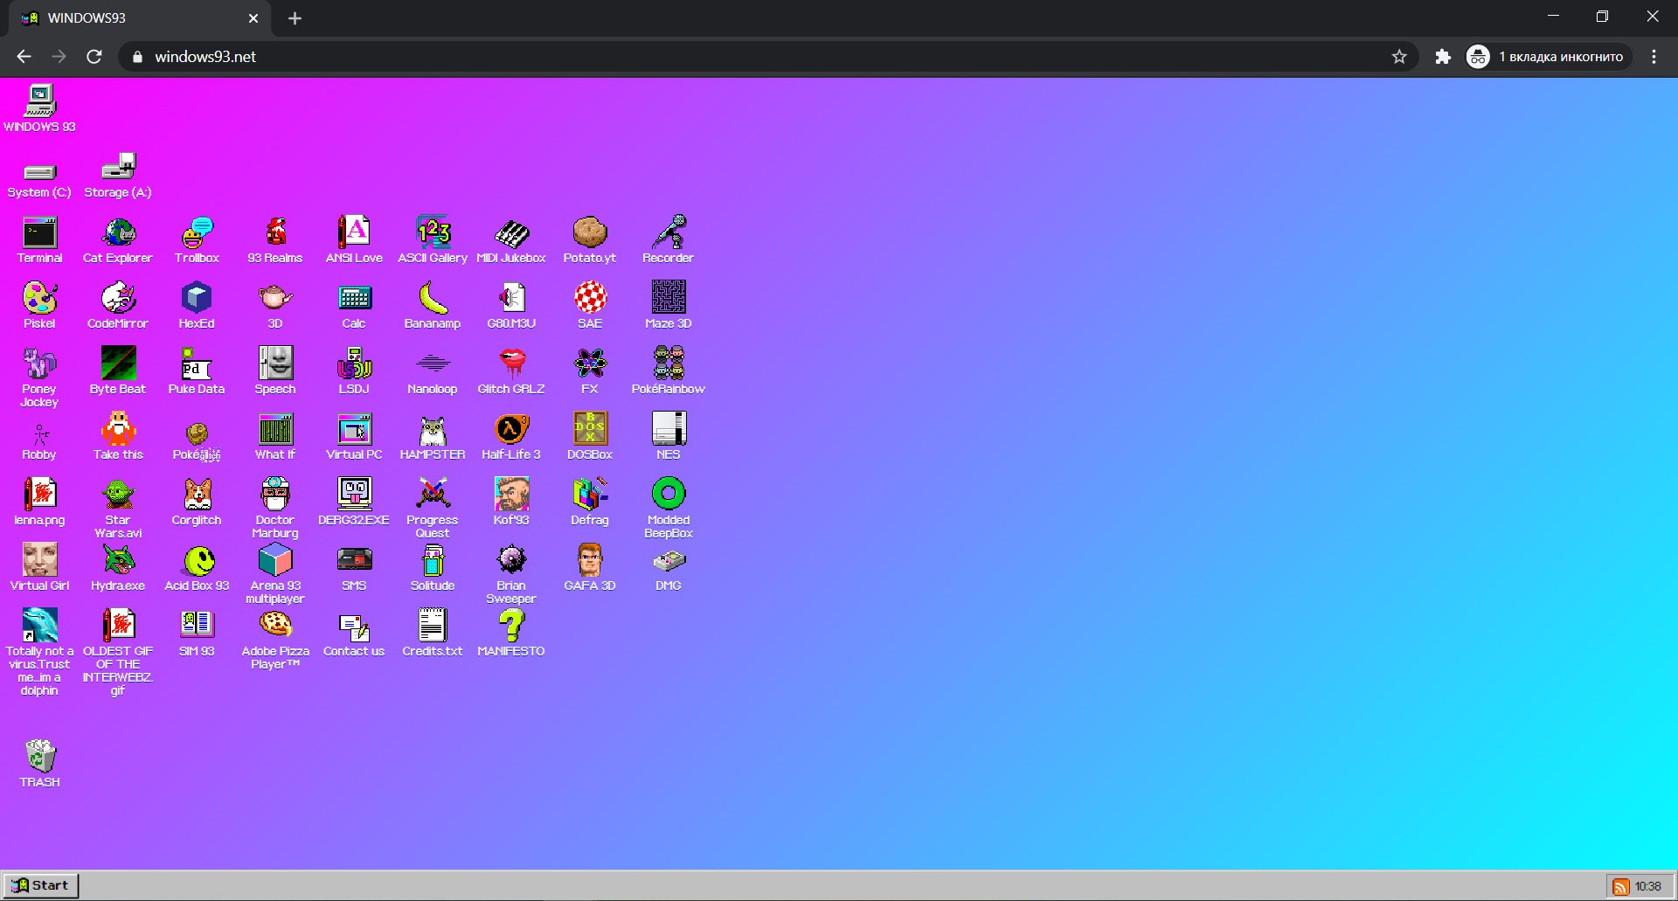
Task: Open Acid Box 93 smiley icon
Action: (x=197, y=567)
